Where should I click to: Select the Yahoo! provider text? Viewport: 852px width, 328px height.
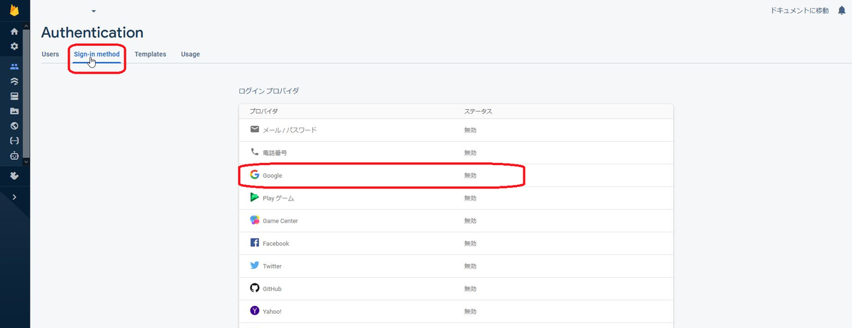click(x=273, y=312)
